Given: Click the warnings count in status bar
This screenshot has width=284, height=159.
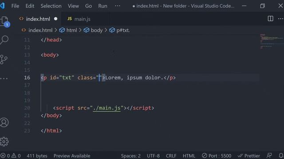Looking at the screenshot, I should tap(16, 156).
